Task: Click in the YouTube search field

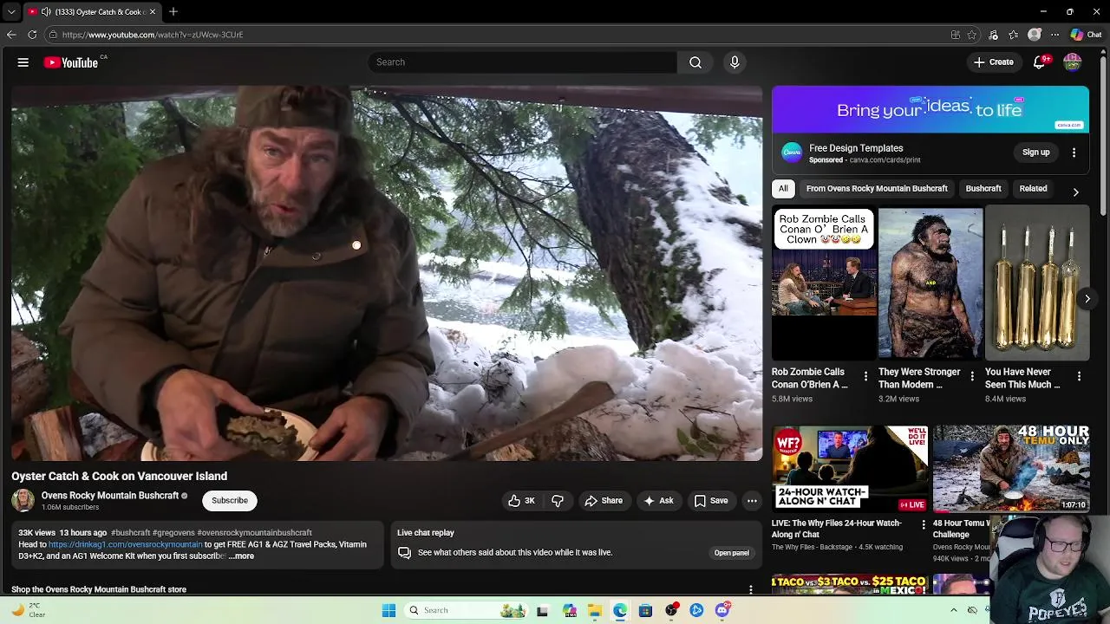Action: (x=523, y=62)
